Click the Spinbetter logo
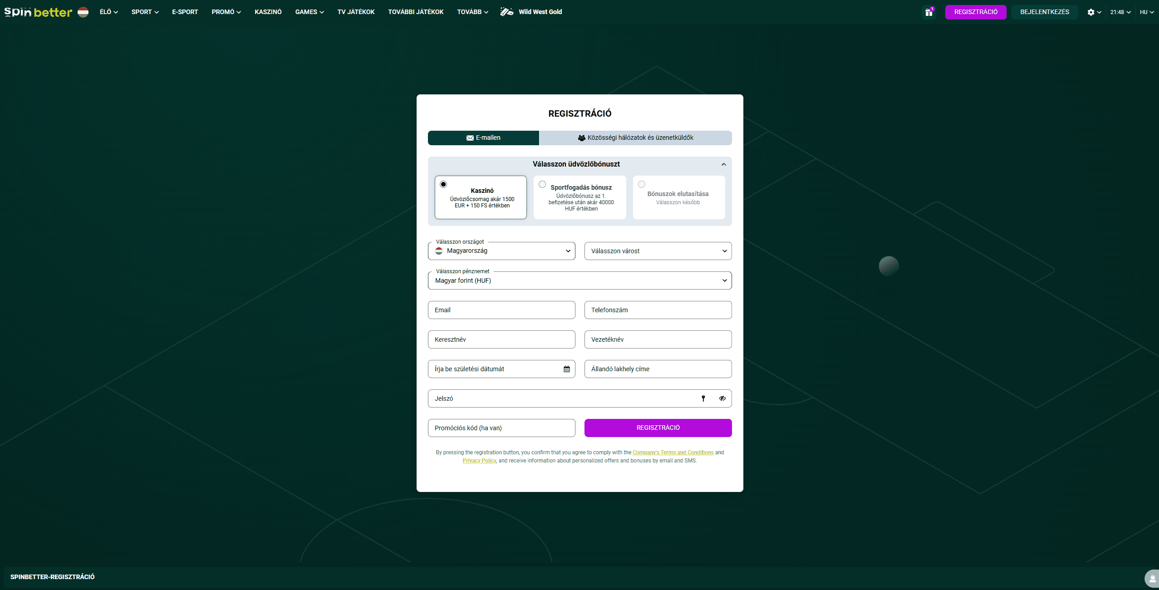Image resolution: width=1159 pixels, height=590 pixels. click(38, 12)
